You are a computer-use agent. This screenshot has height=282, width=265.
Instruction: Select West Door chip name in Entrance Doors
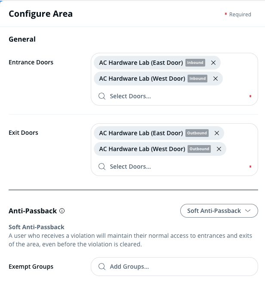[142, 79]
